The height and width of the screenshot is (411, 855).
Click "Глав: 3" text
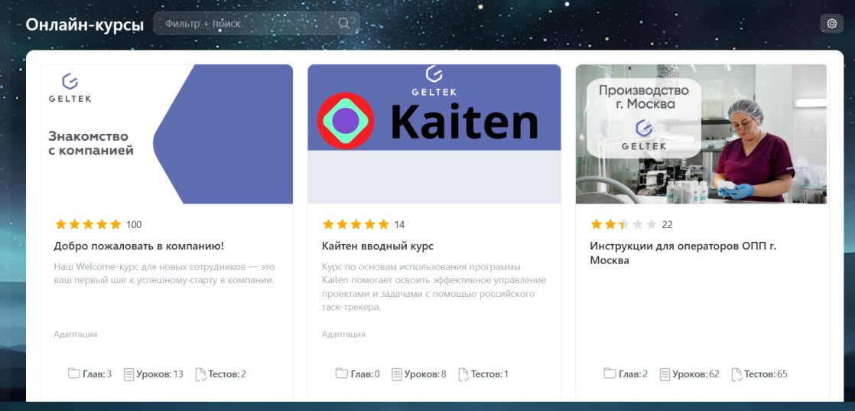tap(97, 374)
